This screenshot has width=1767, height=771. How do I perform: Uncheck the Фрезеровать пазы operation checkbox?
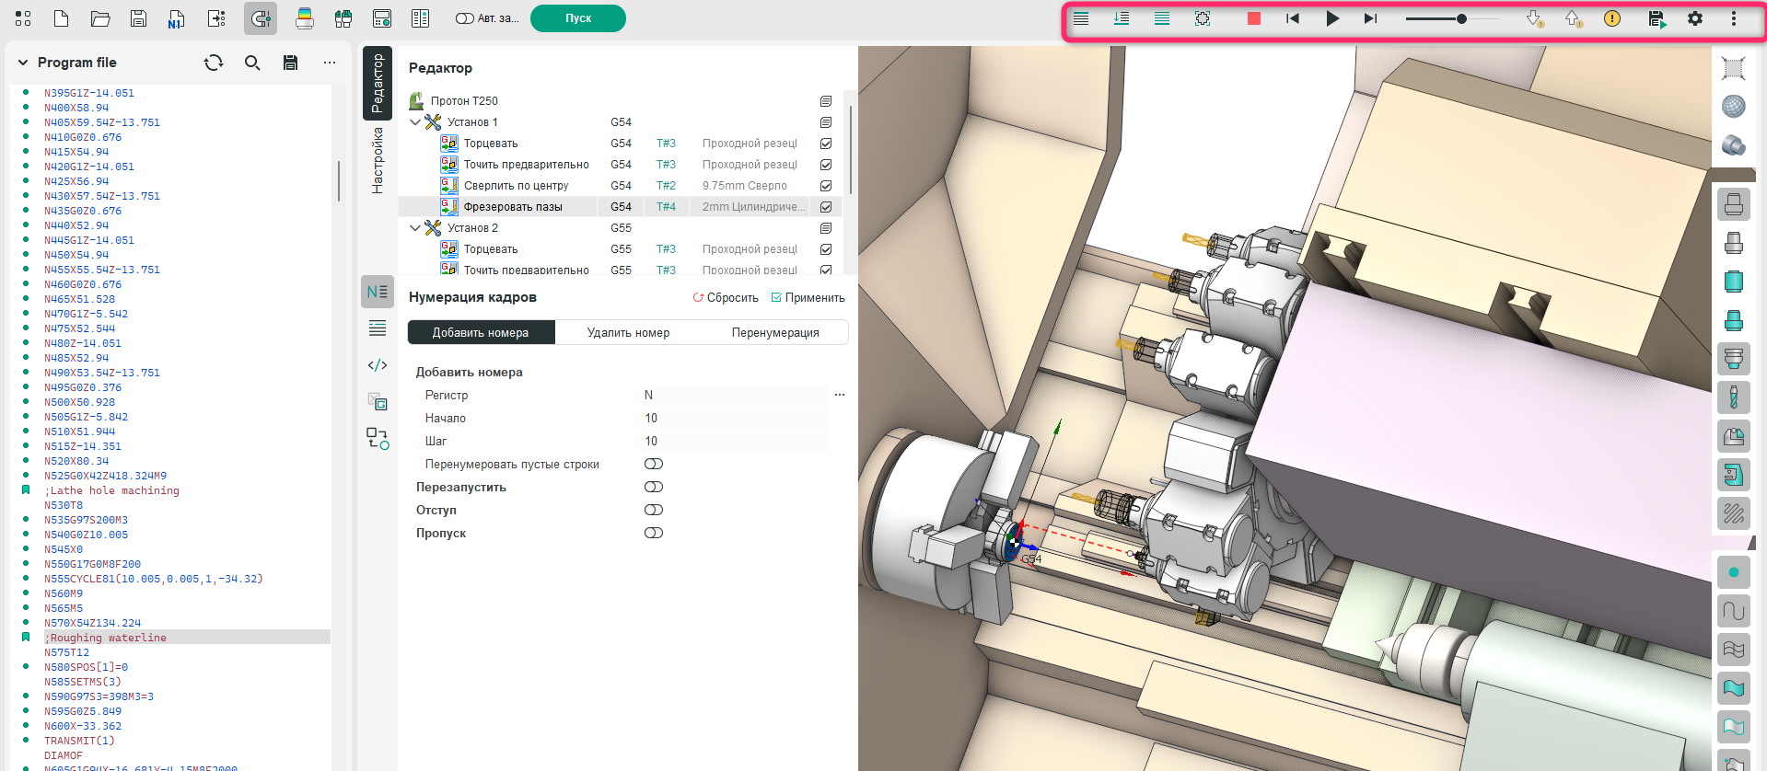[x=826, y=207]
